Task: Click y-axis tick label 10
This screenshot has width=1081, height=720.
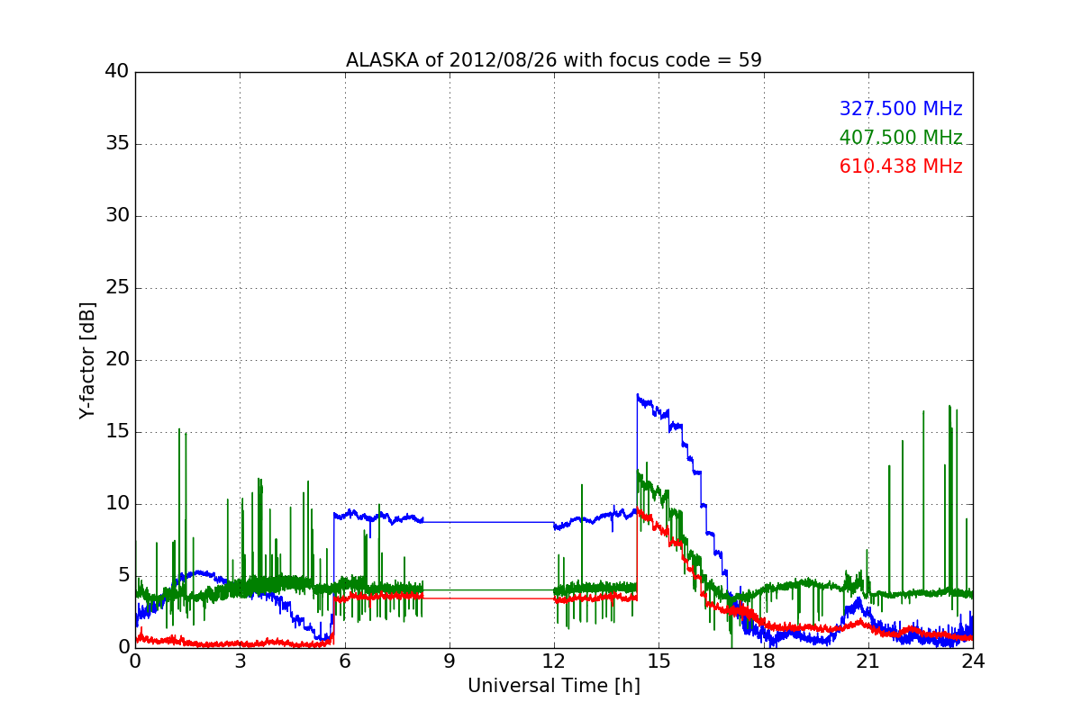Action: click(x=116, y=504)
